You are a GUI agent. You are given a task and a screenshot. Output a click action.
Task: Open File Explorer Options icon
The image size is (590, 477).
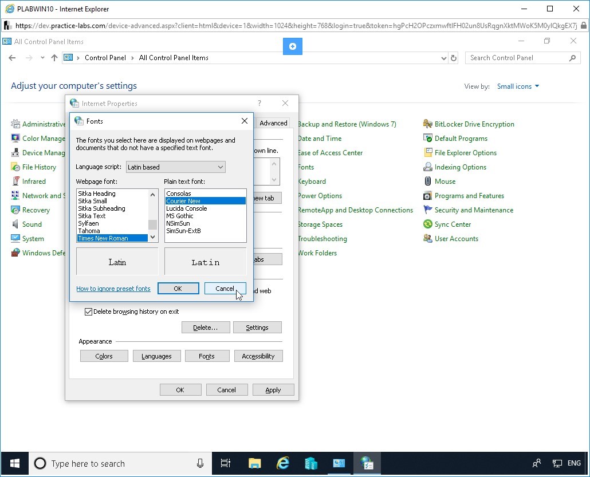coord(427,152)
